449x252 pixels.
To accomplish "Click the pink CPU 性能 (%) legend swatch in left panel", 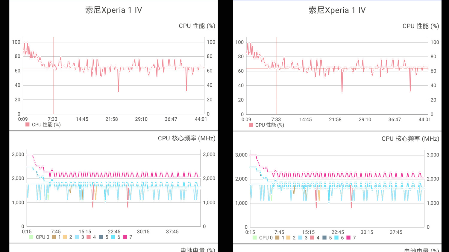I will point(28,125).
